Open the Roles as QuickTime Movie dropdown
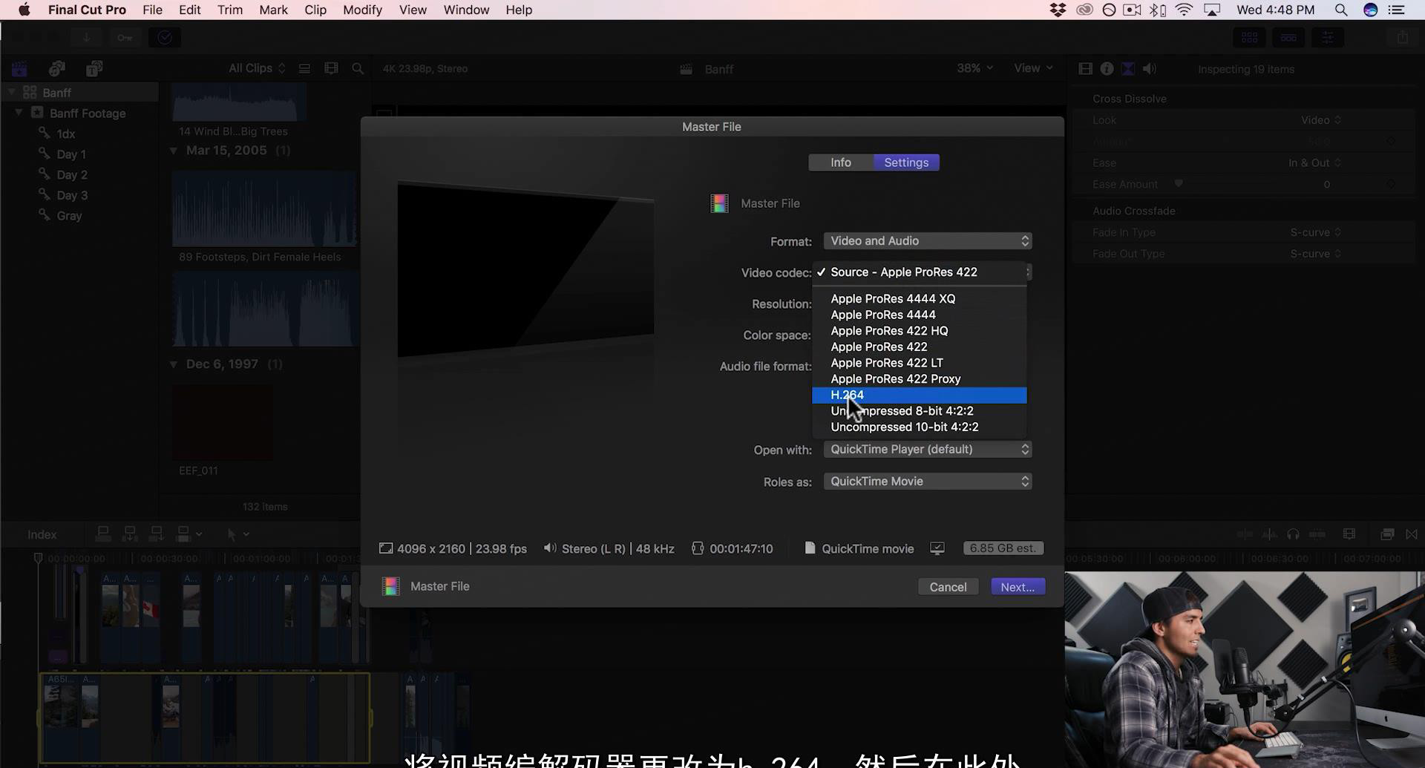This screenshot has height=768, width=1425. point(928,482)
